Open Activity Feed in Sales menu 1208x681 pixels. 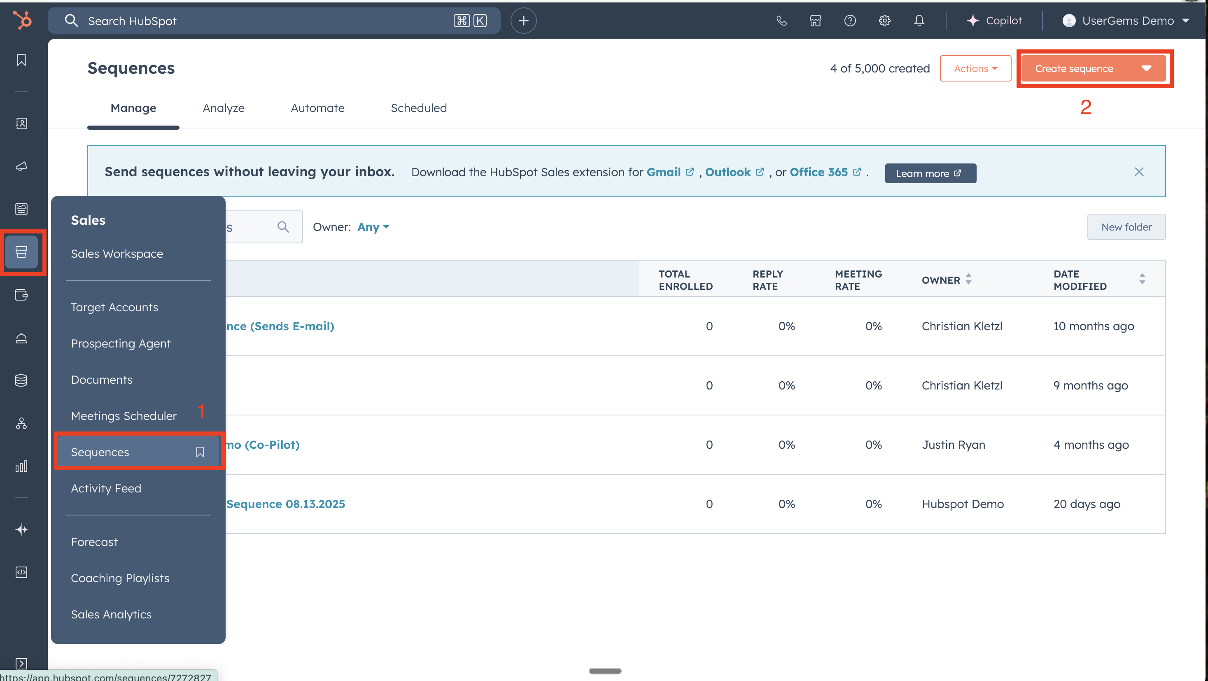coord(106,488)
